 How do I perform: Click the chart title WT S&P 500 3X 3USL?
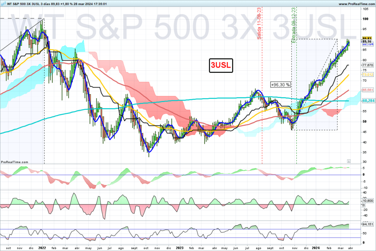click(23, 4)
